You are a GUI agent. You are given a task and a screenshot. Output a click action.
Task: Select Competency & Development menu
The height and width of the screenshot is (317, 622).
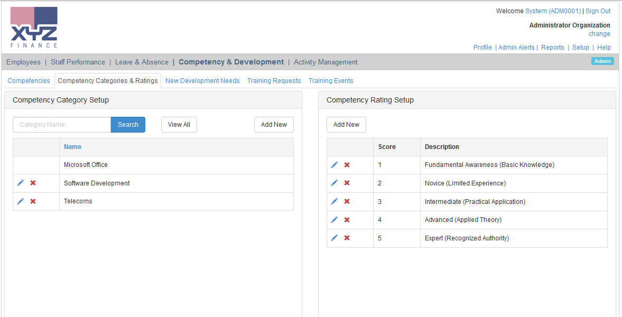coord(231,62)
